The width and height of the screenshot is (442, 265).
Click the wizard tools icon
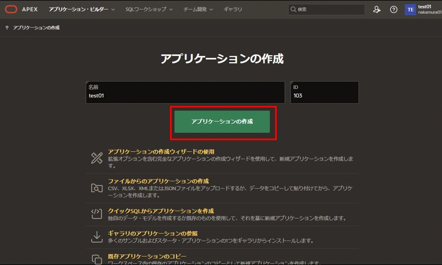tap(97, 158)
